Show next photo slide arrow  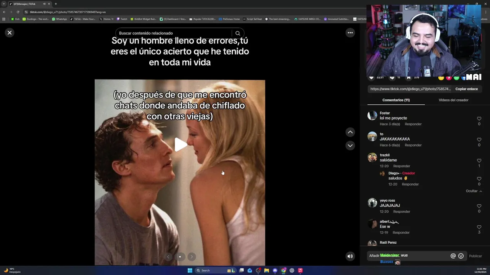pos(192,257)
